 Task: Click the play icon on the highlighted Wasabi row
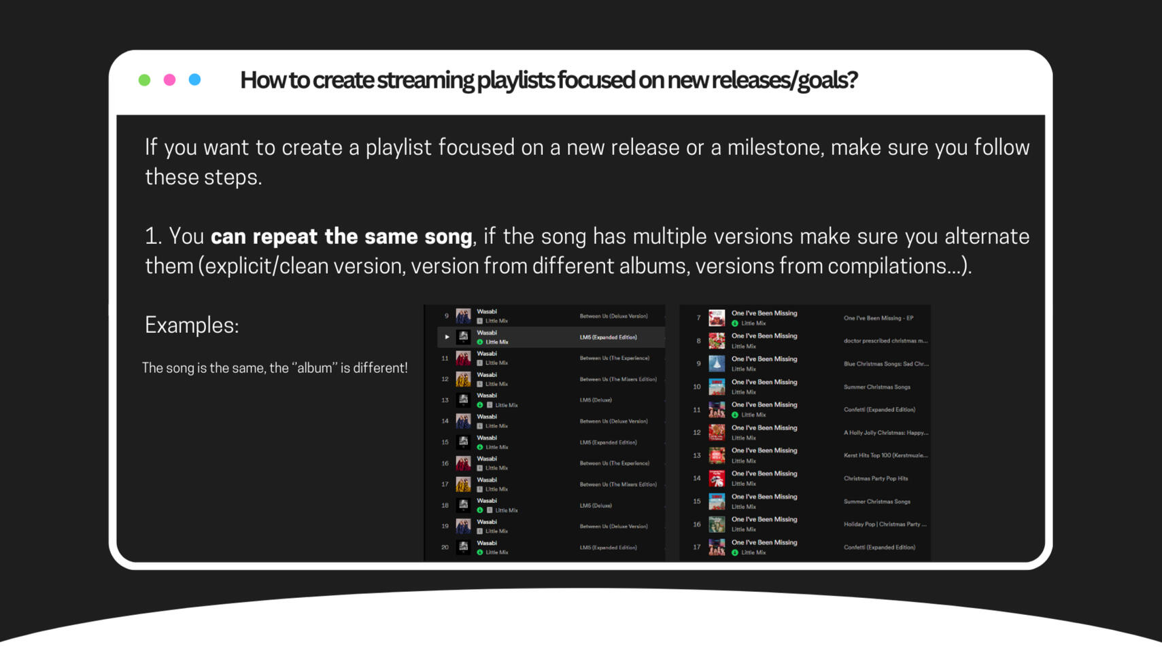pyautogui.click(x=447, y=337)
